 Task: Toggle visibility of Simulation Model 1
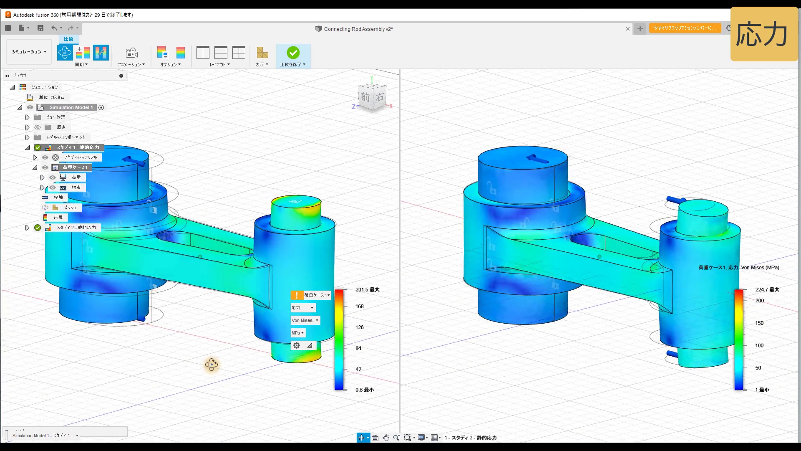tap(30, 107)
